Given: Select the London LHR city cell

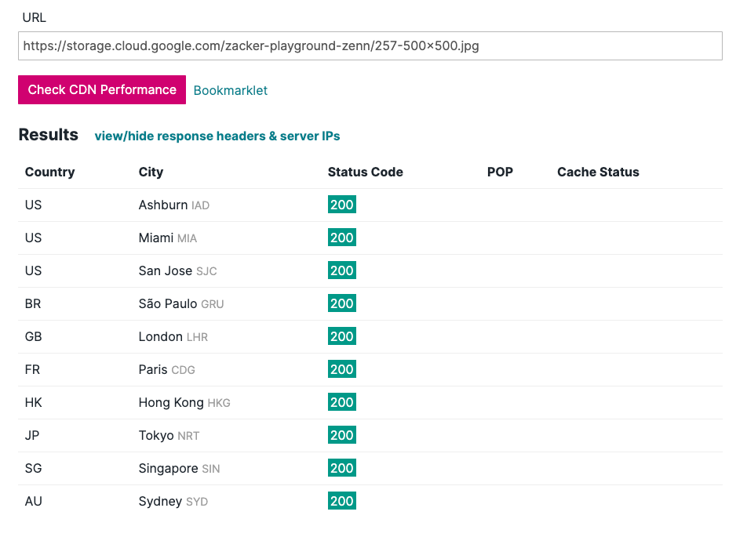Looking at the screenshot, I should click(173, 336).
